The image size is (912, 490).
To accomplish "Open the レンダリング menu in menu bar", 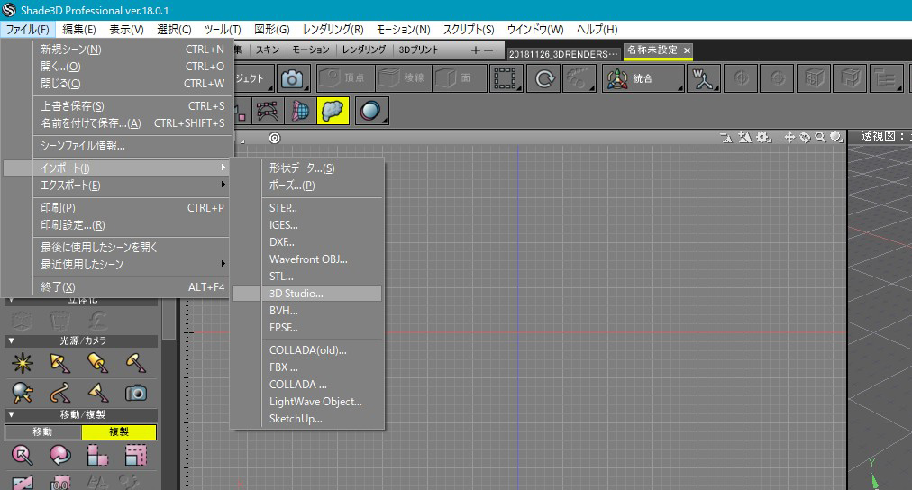I will [x=333, y=29].
